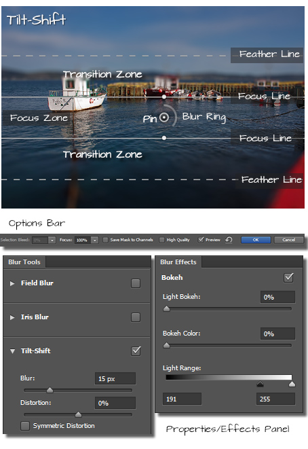Click the Tilt-Shift pin at center
Screen dimensions: 308x449
point(164,118)
